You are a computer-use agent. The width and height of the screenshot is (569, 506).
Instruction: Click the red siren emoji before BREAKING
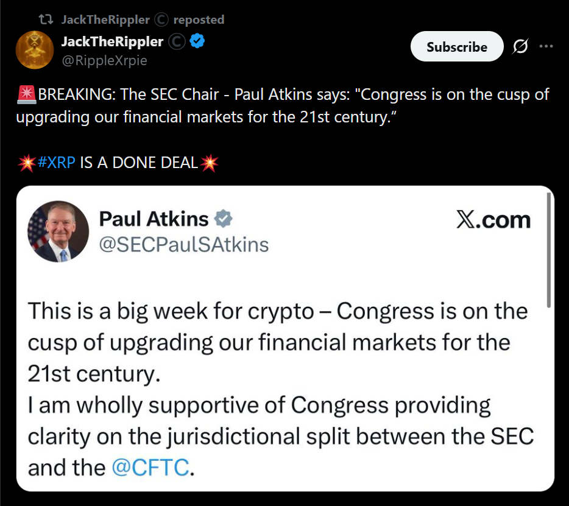[x=27, y=95]
